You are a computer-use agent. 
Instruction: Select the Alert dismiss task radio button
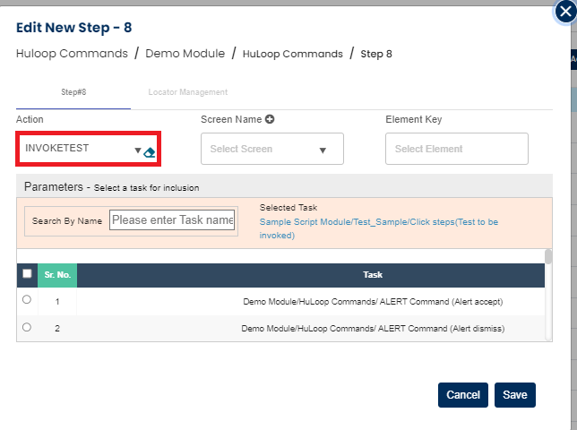(x=26, y=327)
